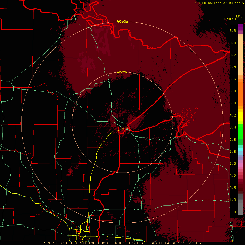The height and width of the screenshot is (245, 245).
Task: Pick the yellow band on the color bar
Action: coord(240,117)
